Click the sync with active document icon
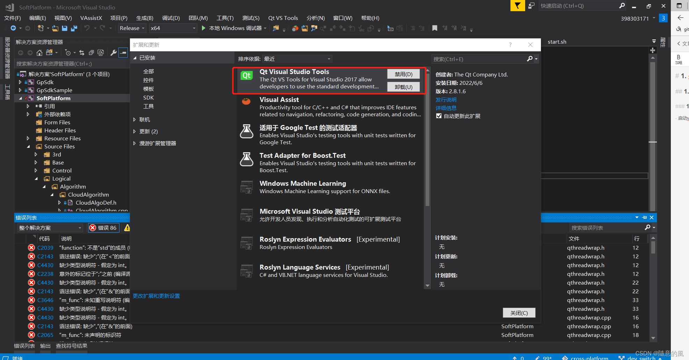689x360 pixels. (82, 53)
